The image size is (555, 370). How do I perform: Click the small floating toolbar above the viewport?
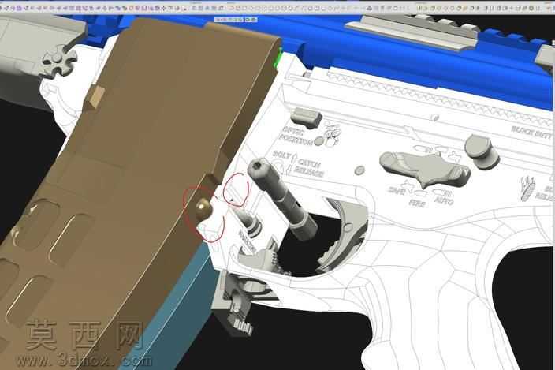coord(236,20)
